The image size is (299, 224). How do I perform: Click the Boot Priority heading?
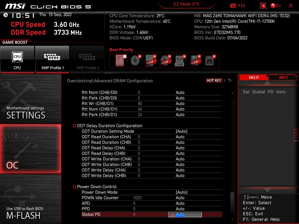pyautogui.click(x=121, y=50)
